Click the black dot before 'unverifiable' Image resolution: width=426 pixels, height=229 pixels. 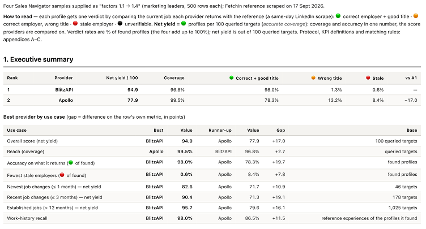[x=120, y=23]
